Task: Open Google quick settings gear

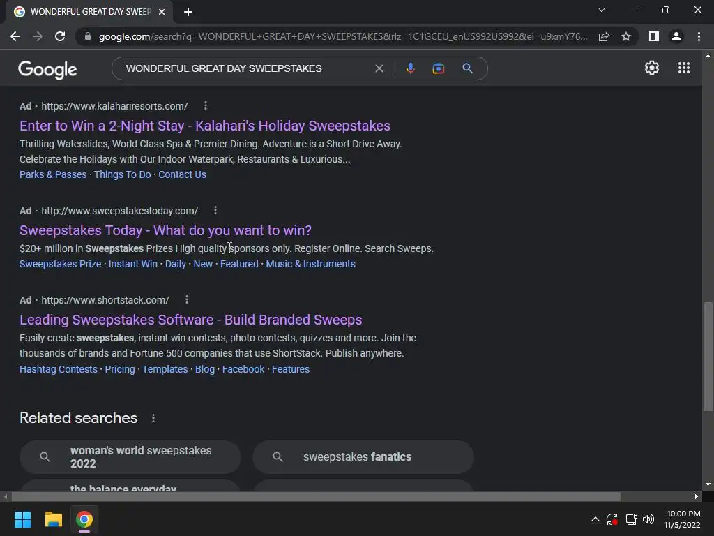Action: (652, 68)
